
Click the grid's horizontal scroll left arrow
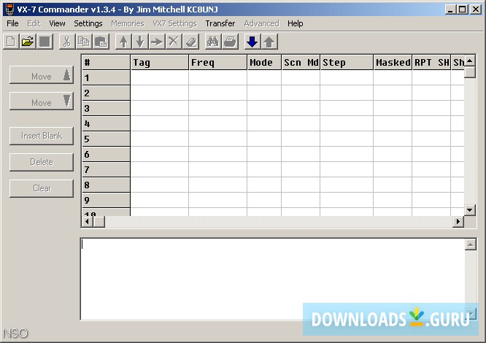[x=87, y=222]
